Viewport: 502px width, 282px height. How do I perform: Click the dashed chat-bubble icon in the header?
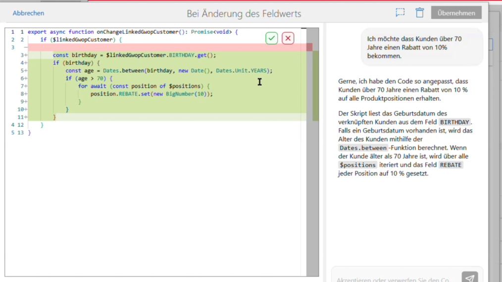[400, 13]
